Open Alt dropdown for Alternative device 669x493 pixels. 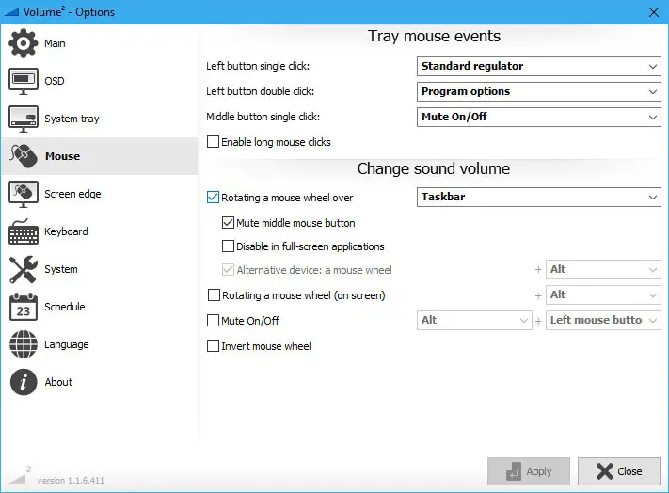(603, 269)
